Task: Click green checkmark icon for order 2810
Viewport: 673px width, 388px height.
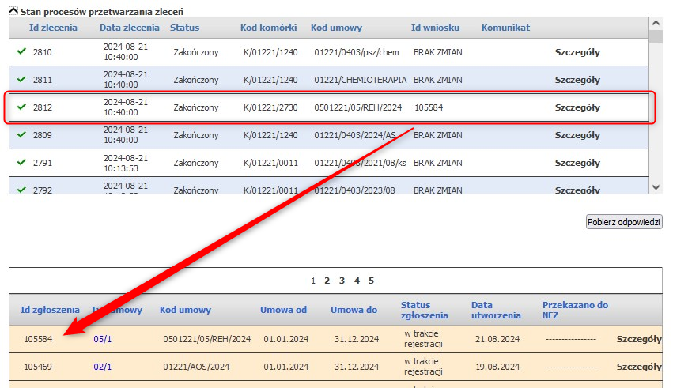Action: tap(21, 52)
